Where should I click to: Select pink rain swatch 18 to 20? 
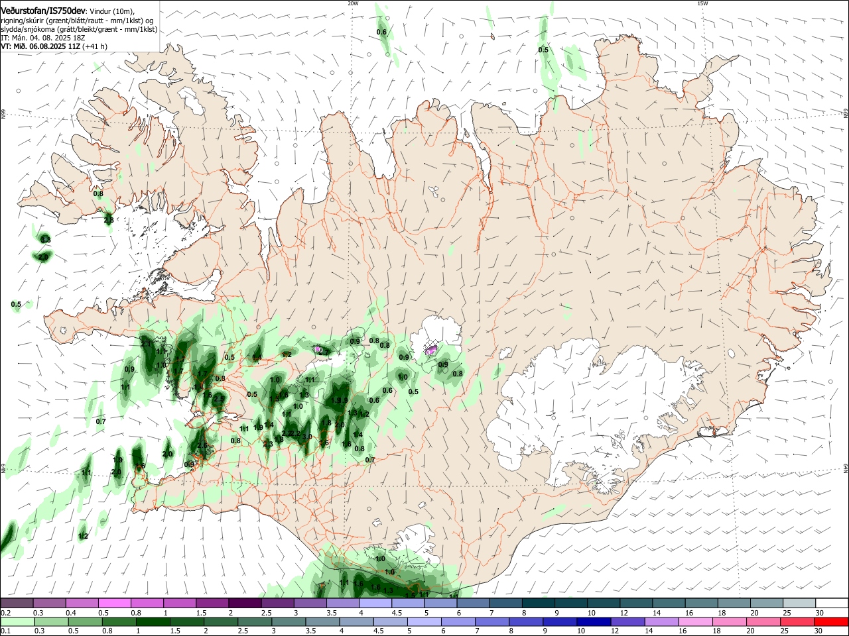click(x=730, y=622)
